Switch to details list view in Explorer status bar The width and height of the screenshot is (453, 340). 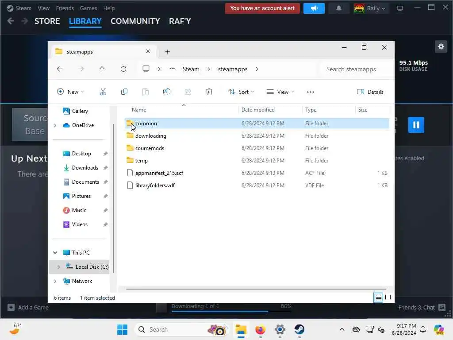tap(378, 297)
